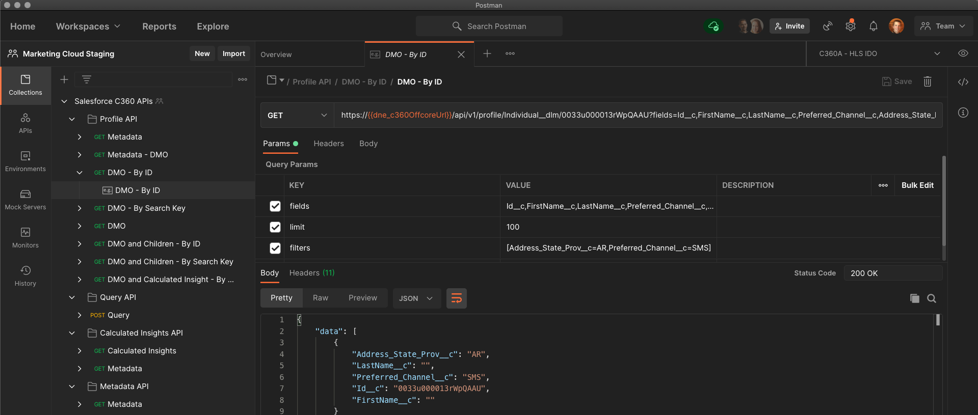Viewport: 978px width, 415px height.
Task: Open the JSON format dropdown
Action: [416, 298]
